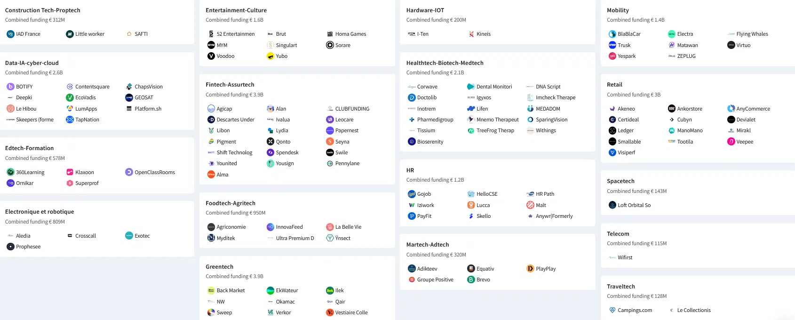Select the Sorare logo icon
This screenshot has width=795, height=320.
click(330, 45)
